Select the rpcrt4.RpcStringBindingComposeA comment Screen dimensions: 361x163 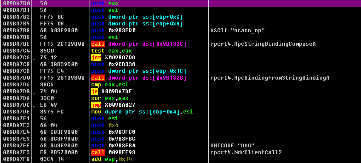(x=263, y=44)
